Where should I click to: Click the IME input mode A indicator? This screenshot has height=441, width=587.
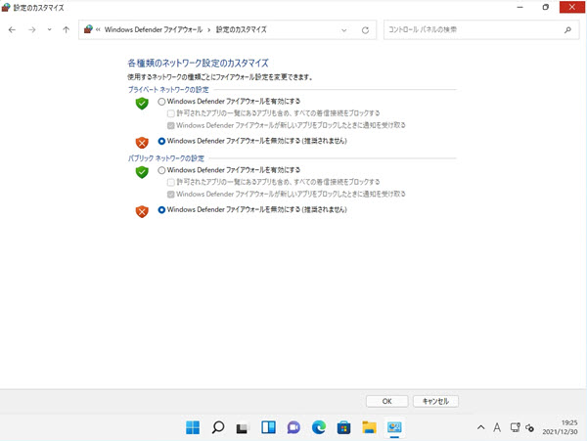pyautogui.click(x=497, y=427)
